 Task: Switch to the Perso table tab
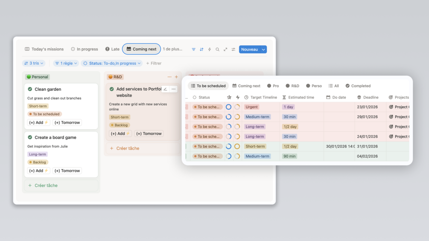(x=314, y=86)
